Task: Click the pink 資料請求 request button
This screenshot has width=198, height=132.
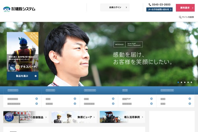Action: [185, 8]
